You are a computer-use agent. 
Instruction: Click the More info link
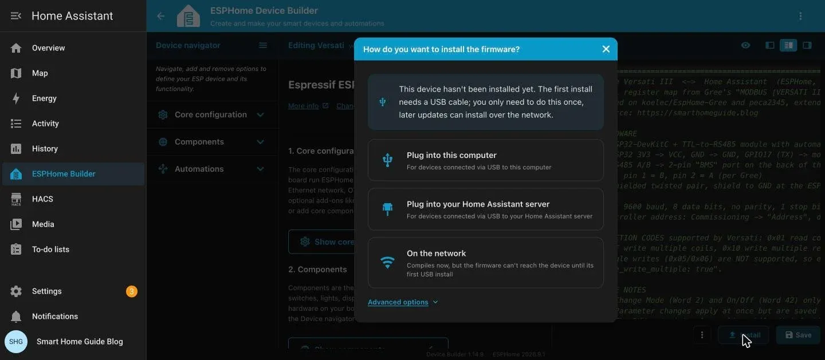[308, 106]
